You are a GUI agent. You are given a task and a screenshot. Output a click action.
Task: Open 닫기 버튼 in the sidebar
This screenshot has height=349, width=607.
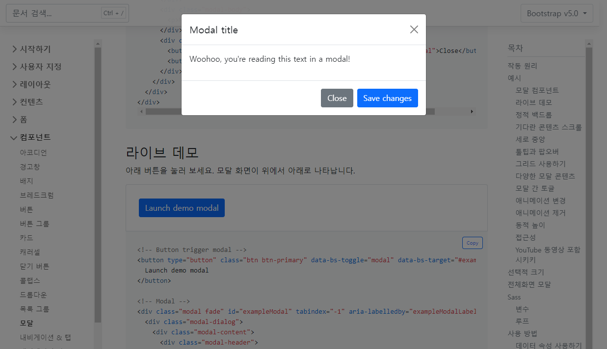pyautogui.click(x=34, y=266)
